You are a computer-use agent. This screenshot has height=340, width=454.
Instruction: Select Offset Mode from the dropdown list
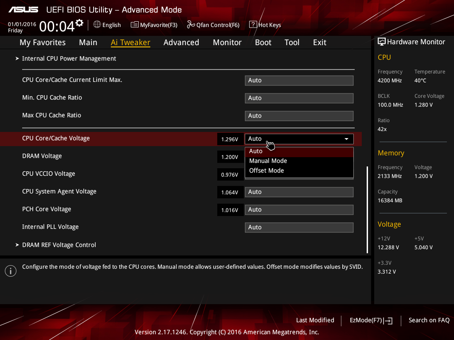click(299, 171)
